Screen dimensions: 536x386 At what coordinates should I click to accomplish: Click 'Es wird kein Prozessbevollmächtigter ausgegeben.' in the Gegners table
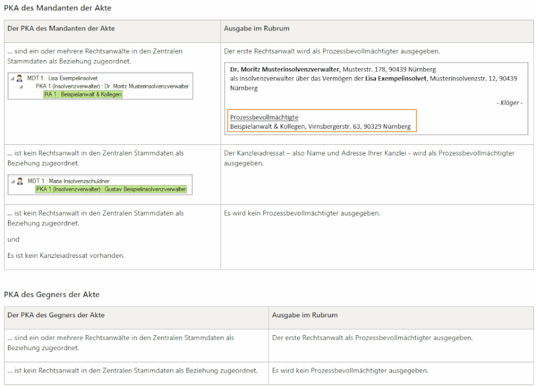click(x=350, y=370)
